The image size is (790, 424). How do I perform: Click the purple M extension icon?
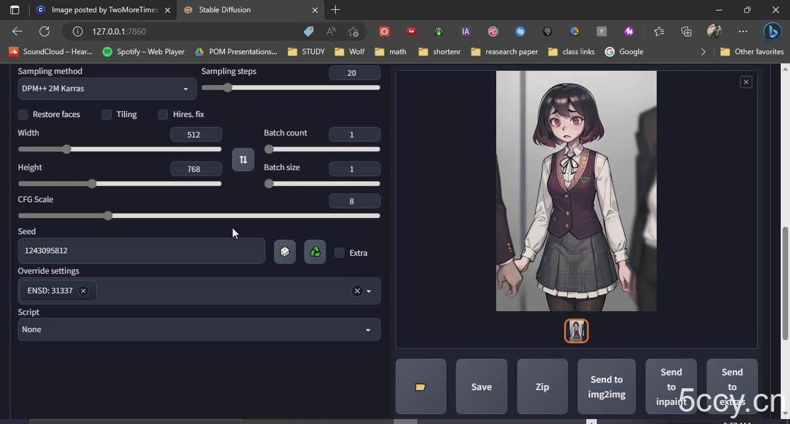[x=629, y=31]
